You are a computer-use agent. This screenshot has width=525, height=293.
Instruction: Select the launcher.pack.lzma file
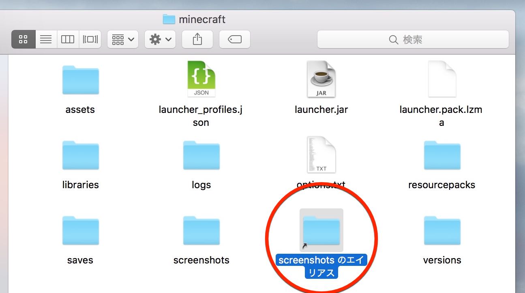tap(442, 79)
